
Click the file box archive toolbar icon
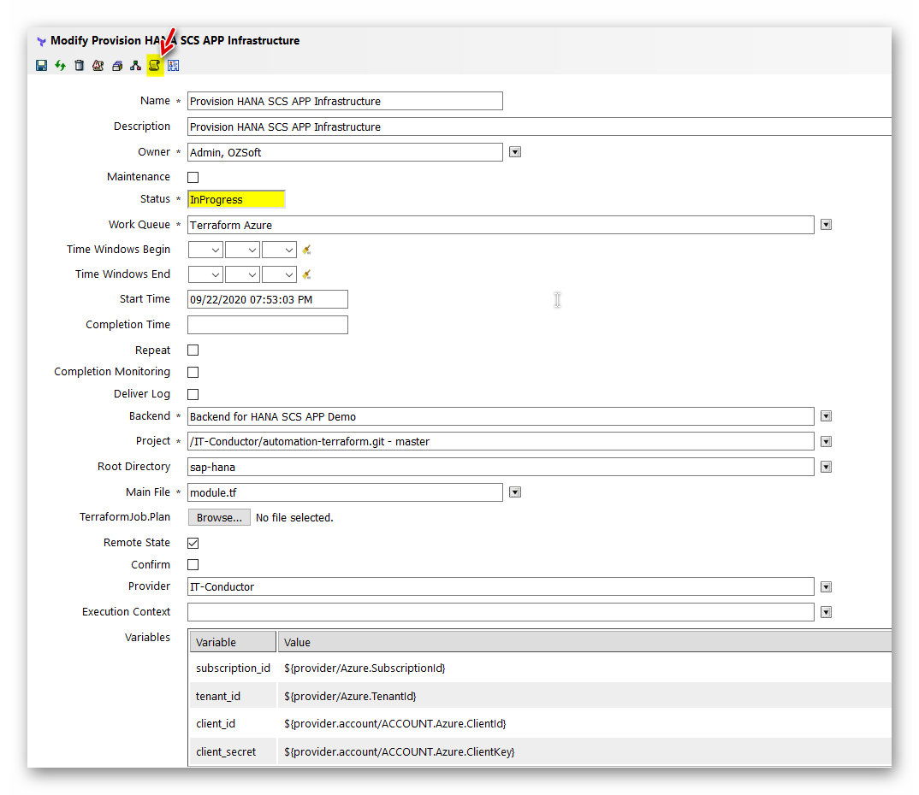click(x=117, y=66)
